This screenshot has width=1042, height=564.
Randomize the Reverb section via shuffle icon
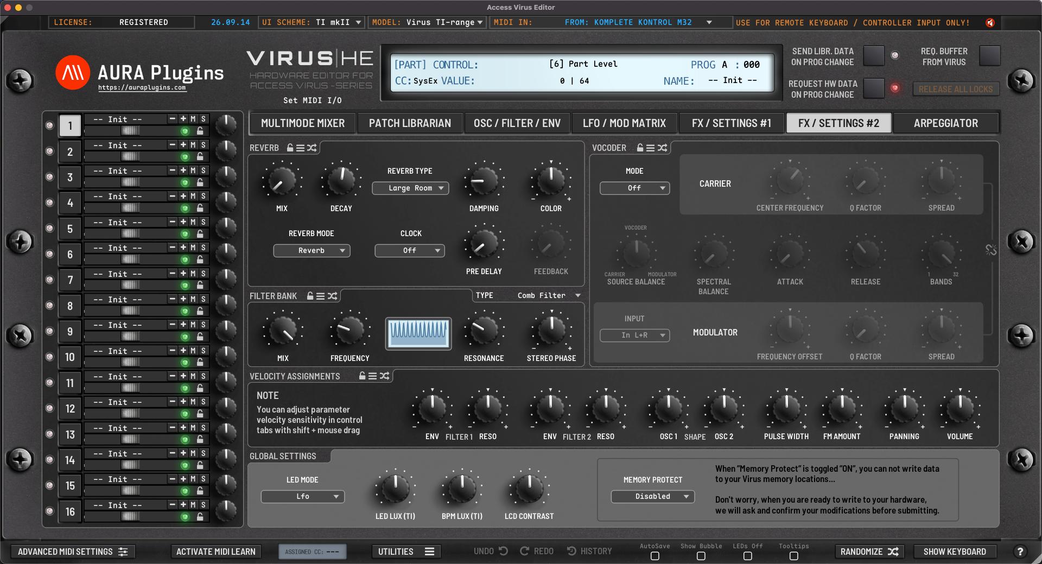coord(312,148)
